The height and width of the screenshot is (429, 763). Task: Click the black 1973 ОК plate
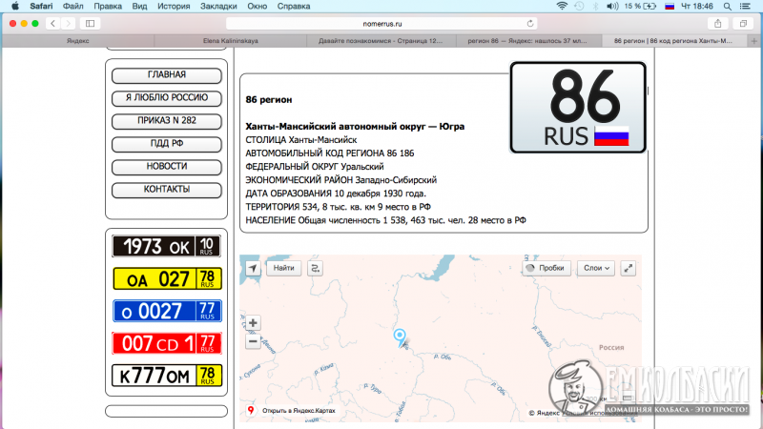(x=166, y=246)
